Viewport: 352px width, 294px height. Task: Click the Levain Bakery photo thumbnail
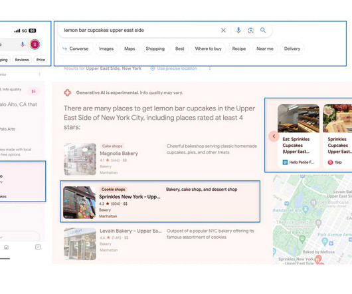[x=80, y=244]
